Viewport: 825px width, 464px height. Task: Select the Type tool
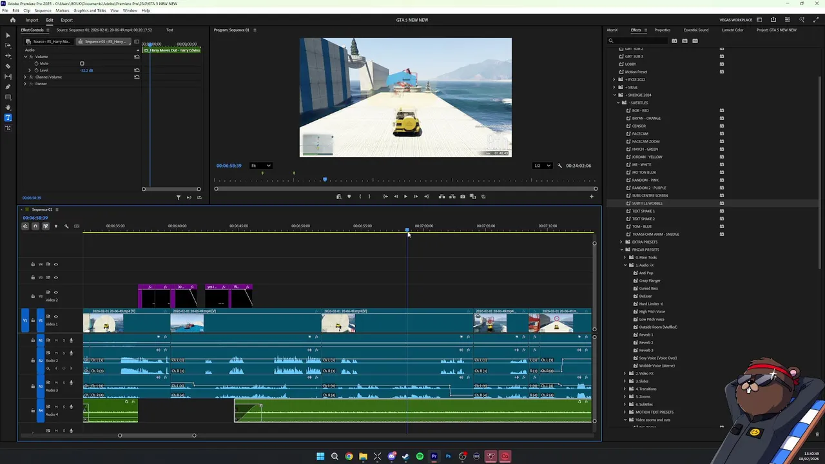pos(8,117)
